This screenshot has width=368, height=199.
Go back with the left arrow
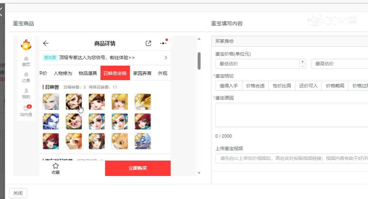46,43
